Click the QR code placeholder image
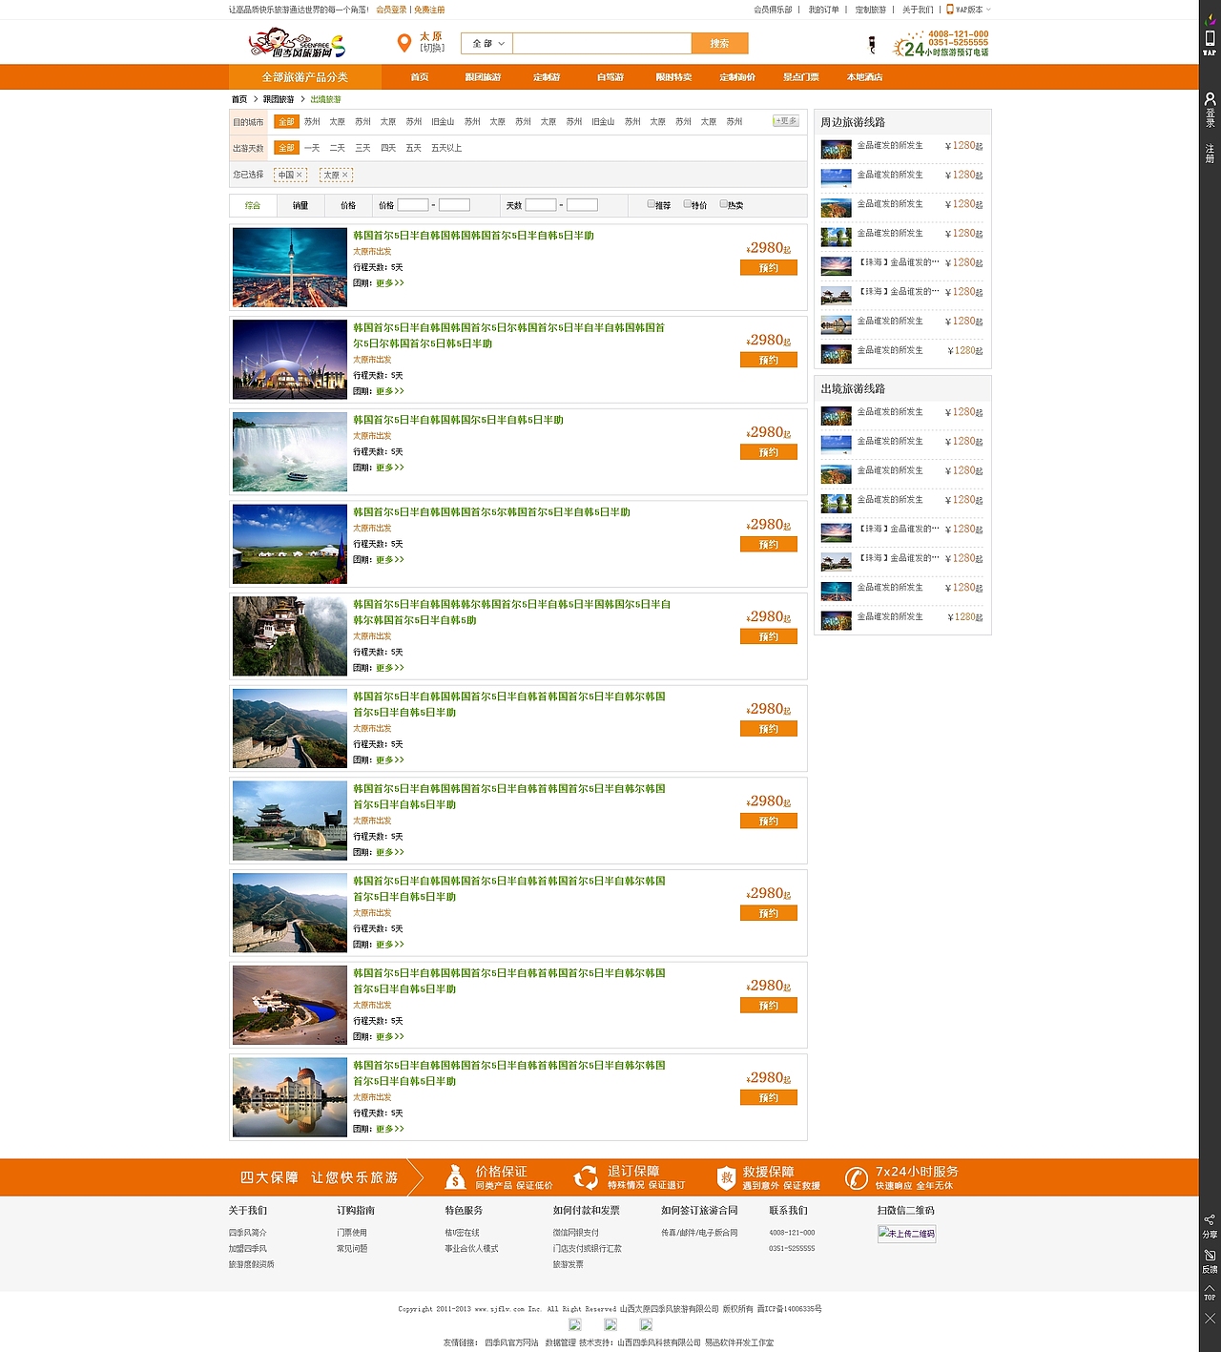1221x1352 pixels. pos(906,1233)
